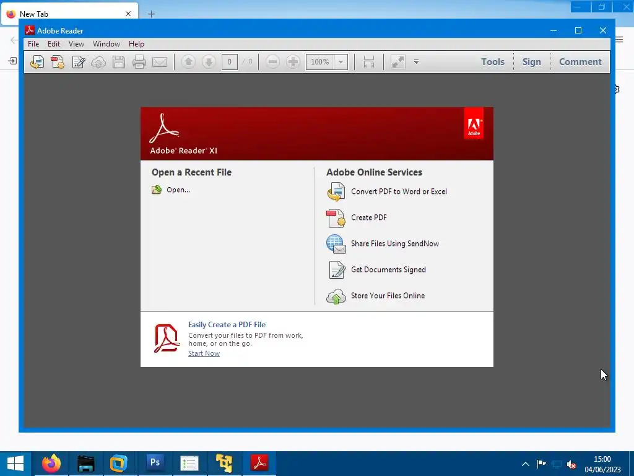
Task: Click Convert PDF to Word or Excel
Action: tap(399, 192)
